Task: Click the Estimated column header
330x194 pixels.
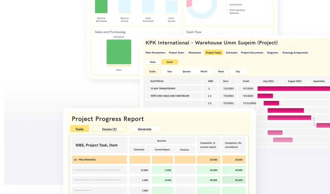Action: [139, 150]
